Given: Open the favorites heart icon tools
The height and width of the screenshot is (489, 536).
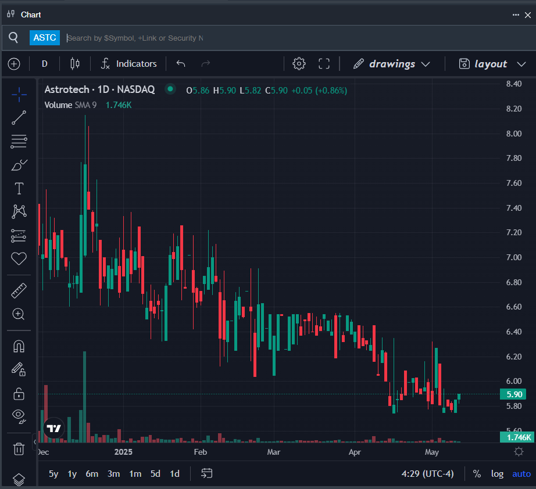Looking at the screenshot, I should 19,258.
